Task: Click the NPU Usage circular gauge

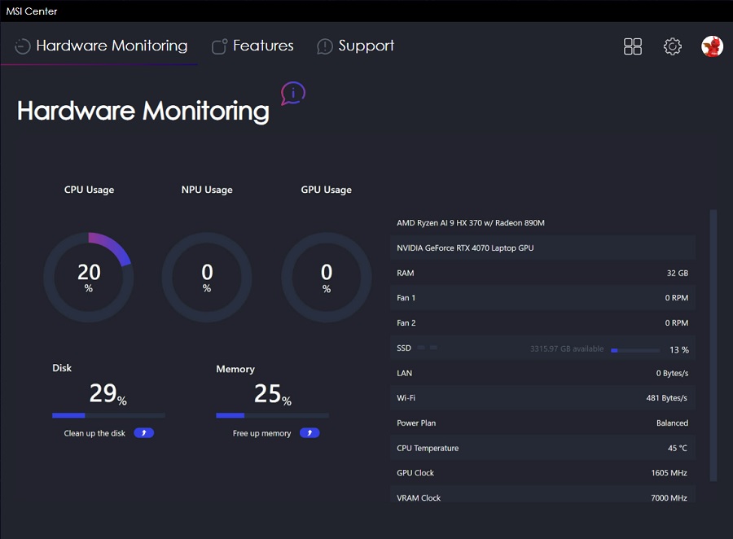Action: point(207,277)
